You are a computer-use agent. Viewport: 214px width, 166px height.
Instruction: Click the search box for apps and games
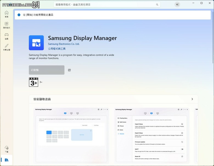coord(107,5)
